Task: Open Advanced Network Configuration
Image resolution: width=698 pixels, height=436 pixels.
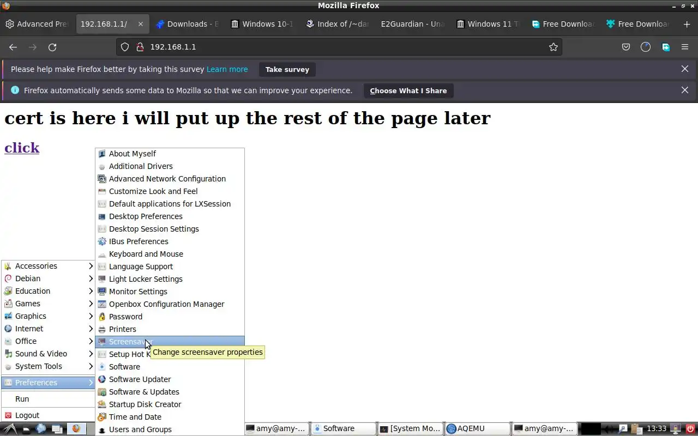Action: (x=170, y=179)
